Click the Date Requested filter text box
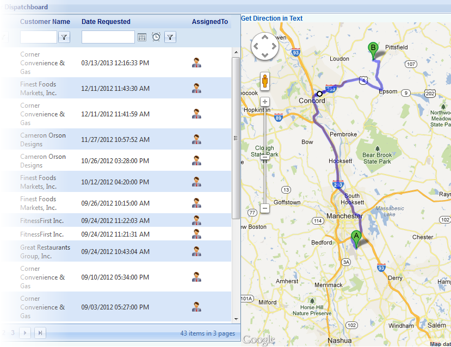This screenshot has height=347, width=451. 108,37
